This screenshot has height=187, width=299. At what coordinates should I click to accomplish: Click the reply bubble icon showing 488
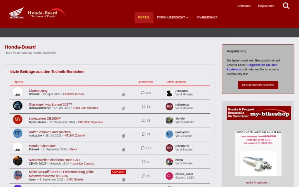click(x=142, y=93)
